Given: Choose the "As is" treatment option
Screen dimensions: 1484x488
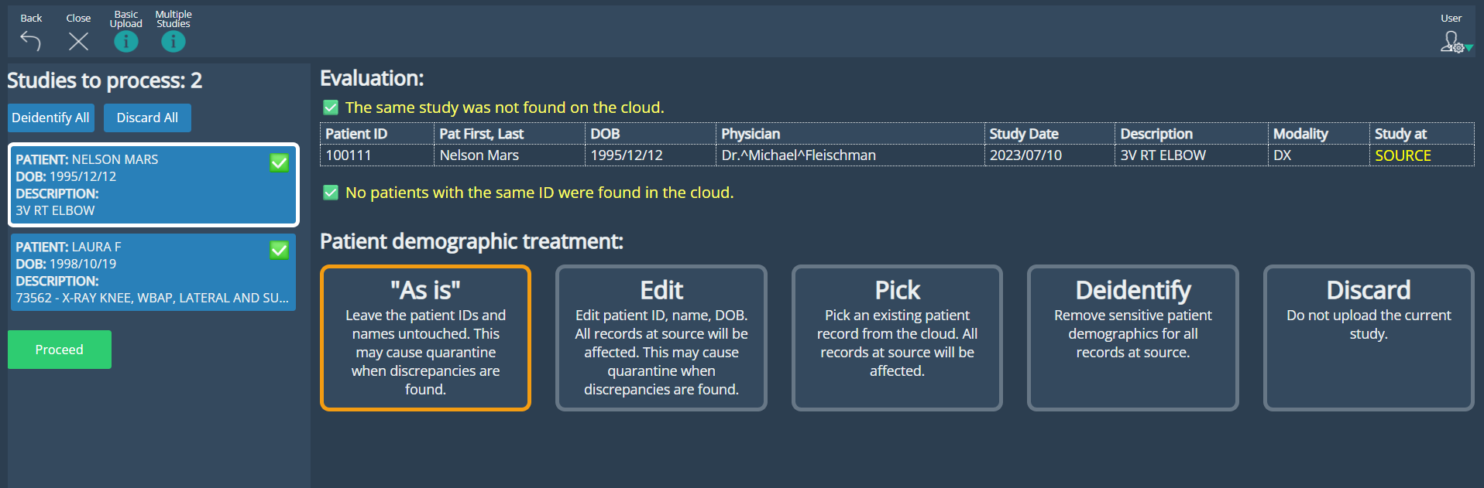Looking at the screenshot, I should [425, 338].
